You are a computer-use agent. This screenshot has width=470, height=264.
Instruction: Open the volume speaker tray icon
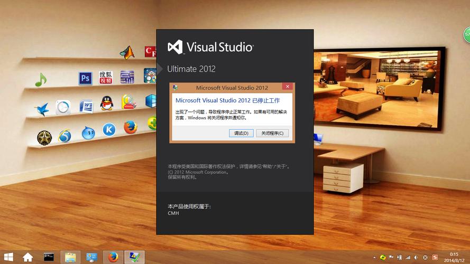416,257
